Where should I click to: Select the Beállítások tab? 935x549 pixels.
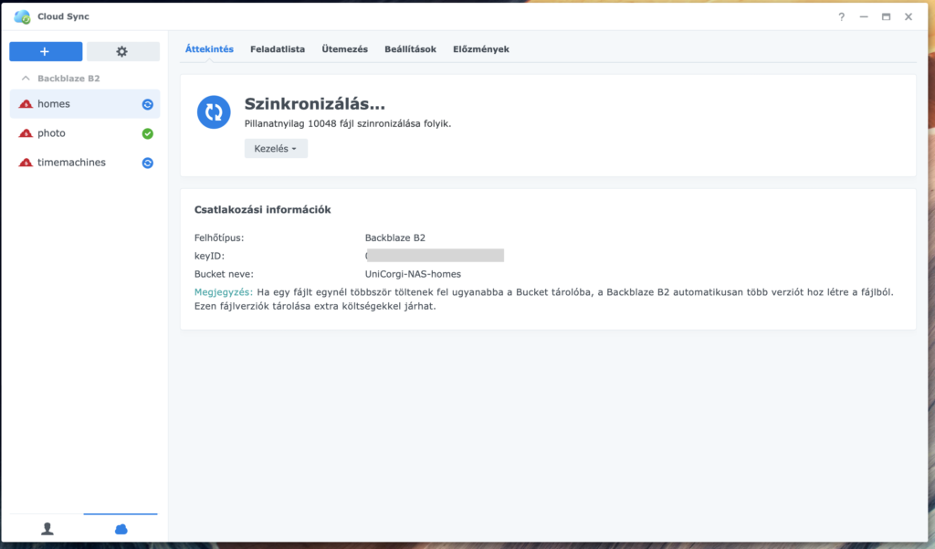(409, 48)
